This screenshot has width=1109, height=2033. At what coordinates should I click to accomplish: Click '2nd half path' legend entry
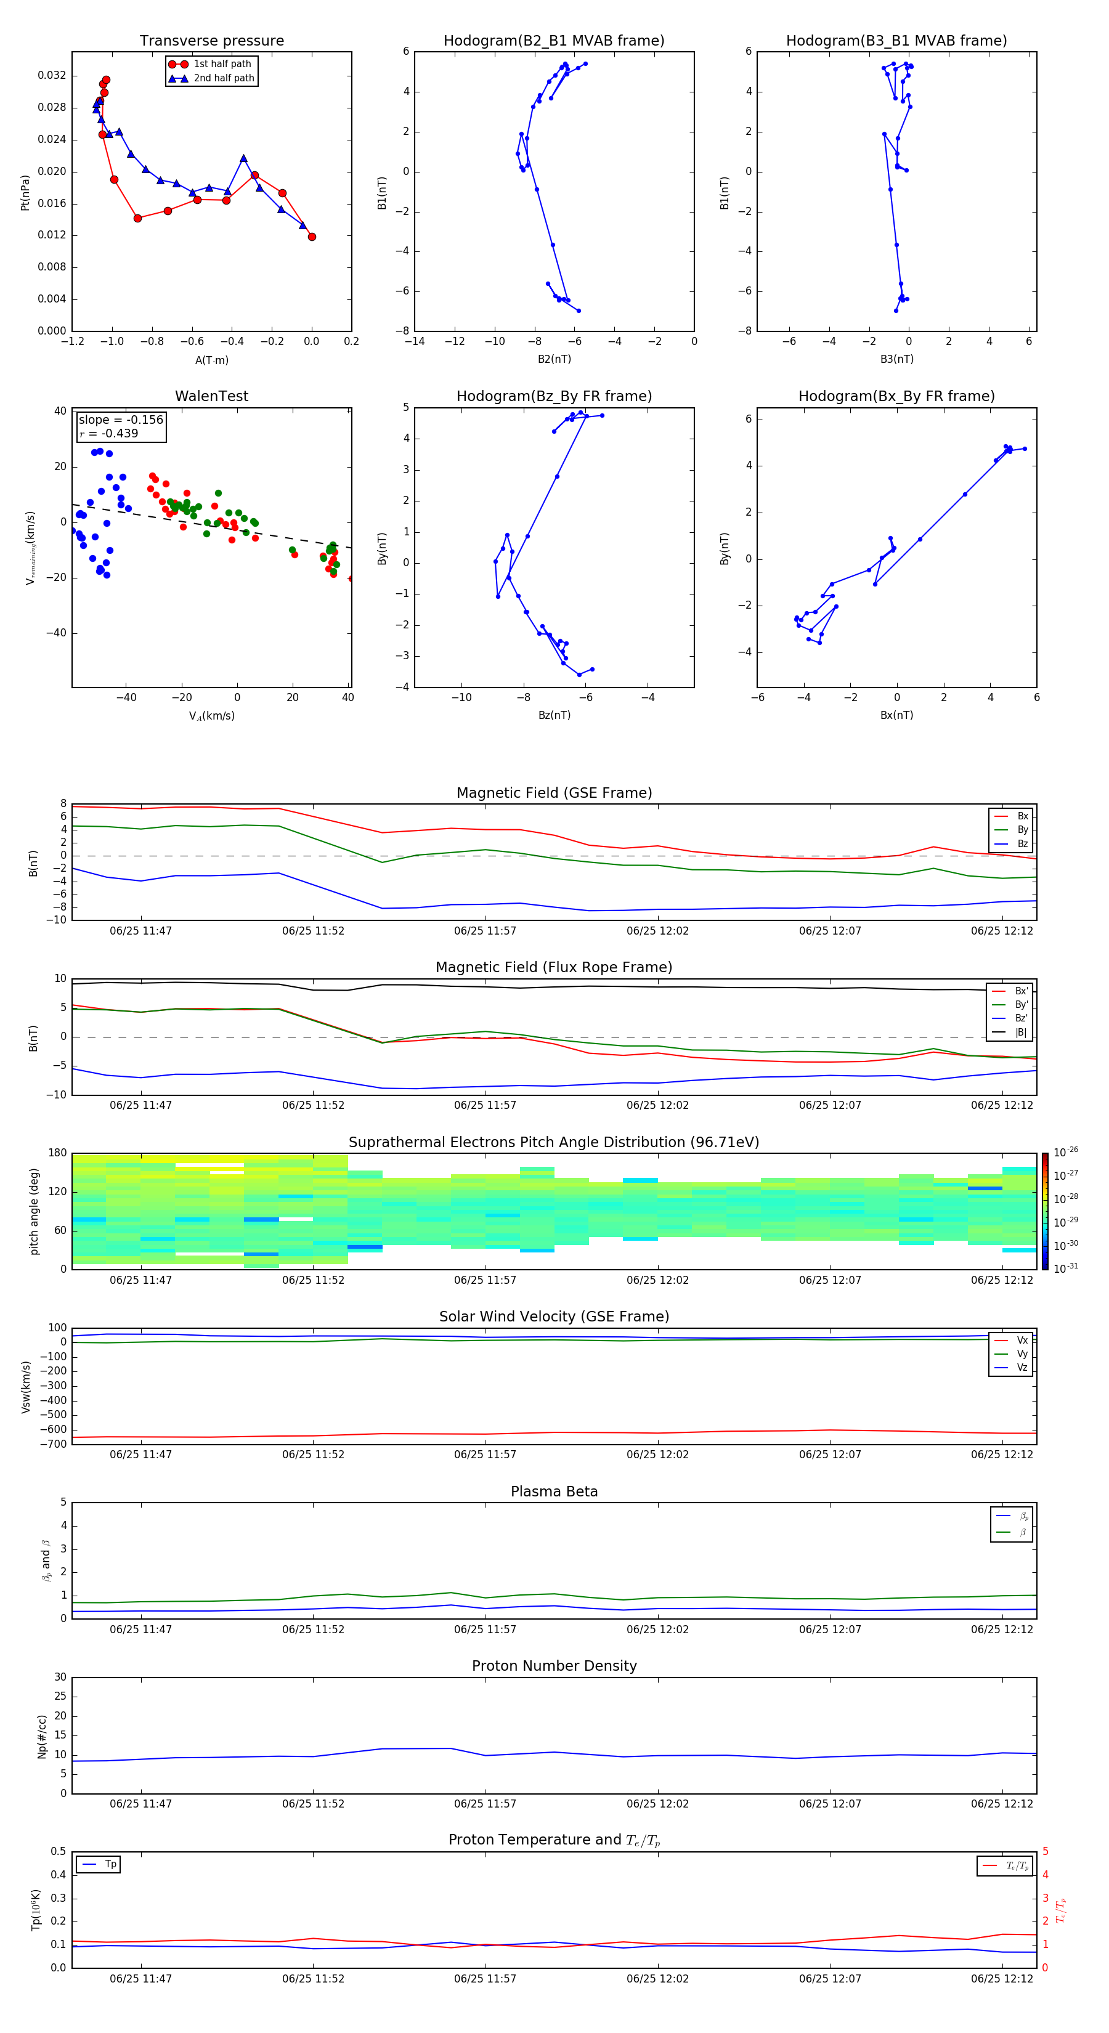click(211, 78)
